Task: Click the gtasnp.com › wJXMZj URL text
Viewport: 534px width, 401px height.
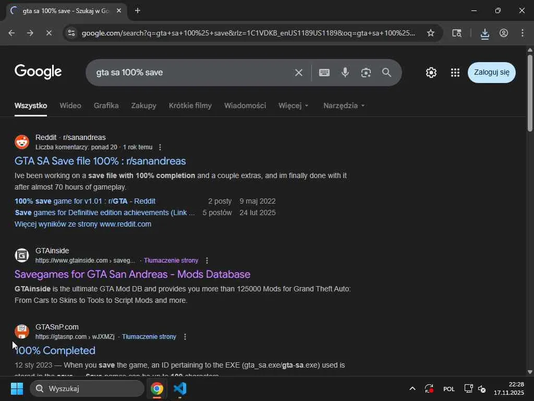Action: pyautogui.click(x=75, y=337)
